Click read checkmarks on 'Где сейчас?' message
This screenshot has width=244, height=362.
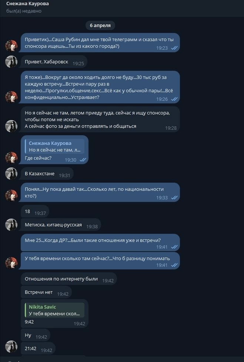pos(83,160)
